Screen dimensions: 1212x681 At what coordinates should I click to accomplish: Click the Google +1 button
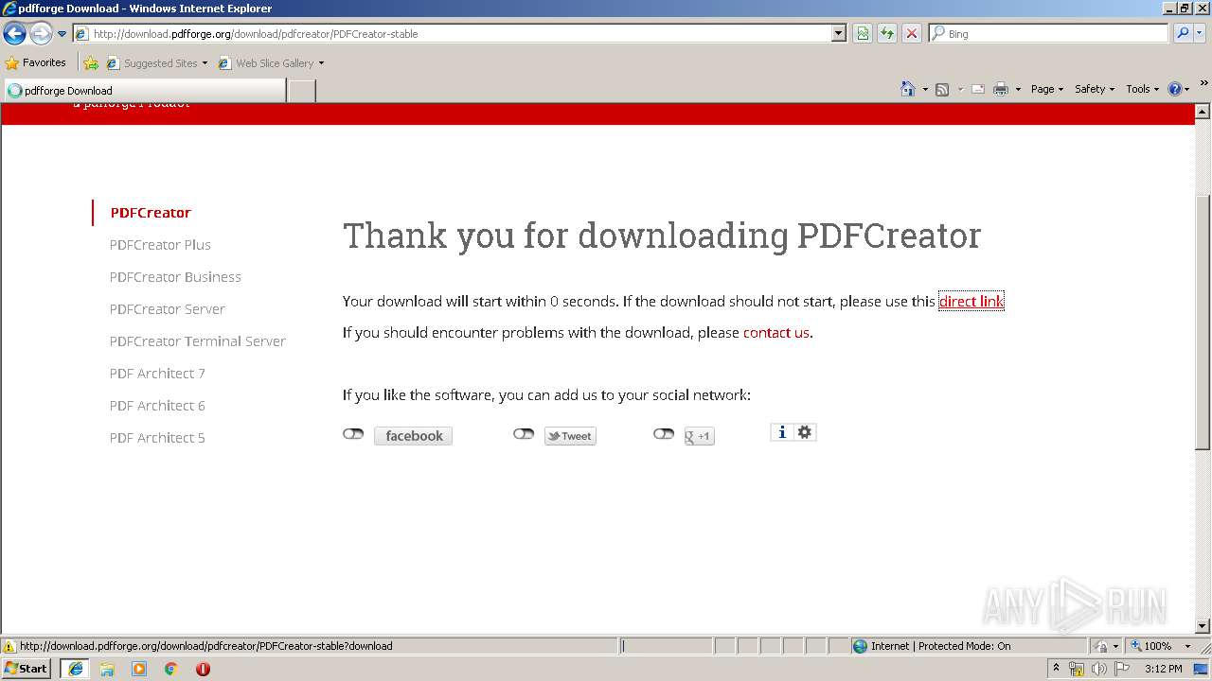coord(699,436)
